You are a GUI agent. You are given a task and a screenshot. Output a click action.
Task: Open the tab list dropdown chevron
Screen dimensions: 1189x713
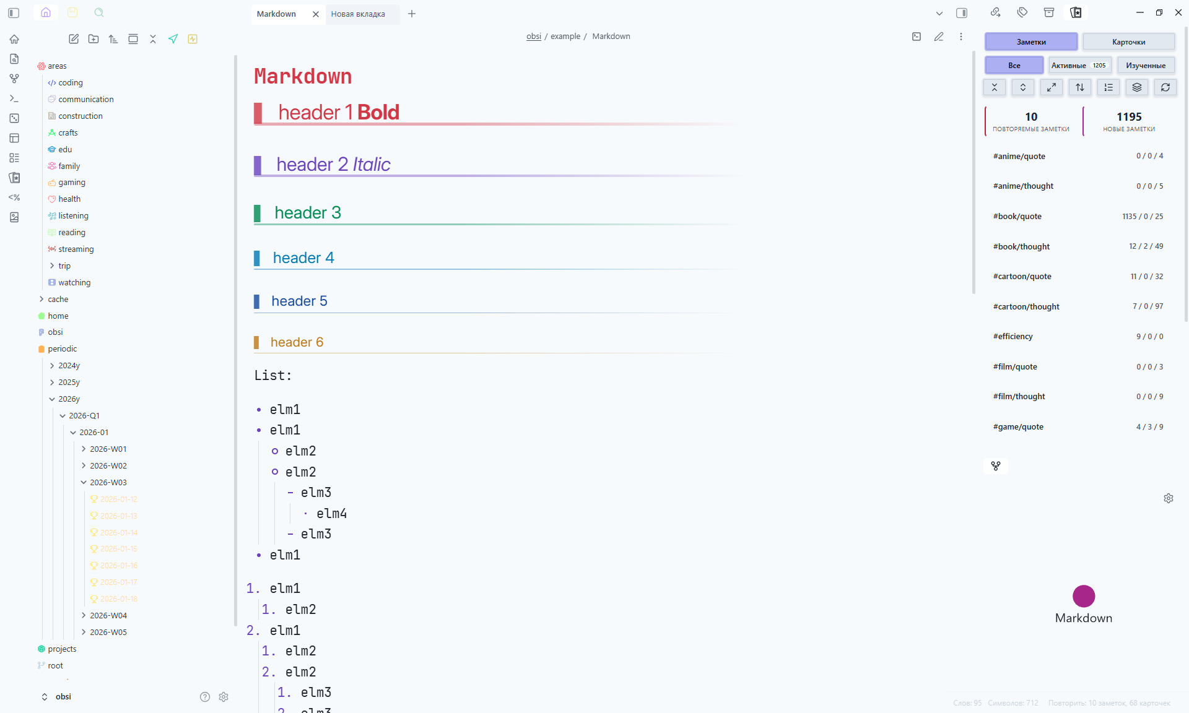[x=939, y=13]
